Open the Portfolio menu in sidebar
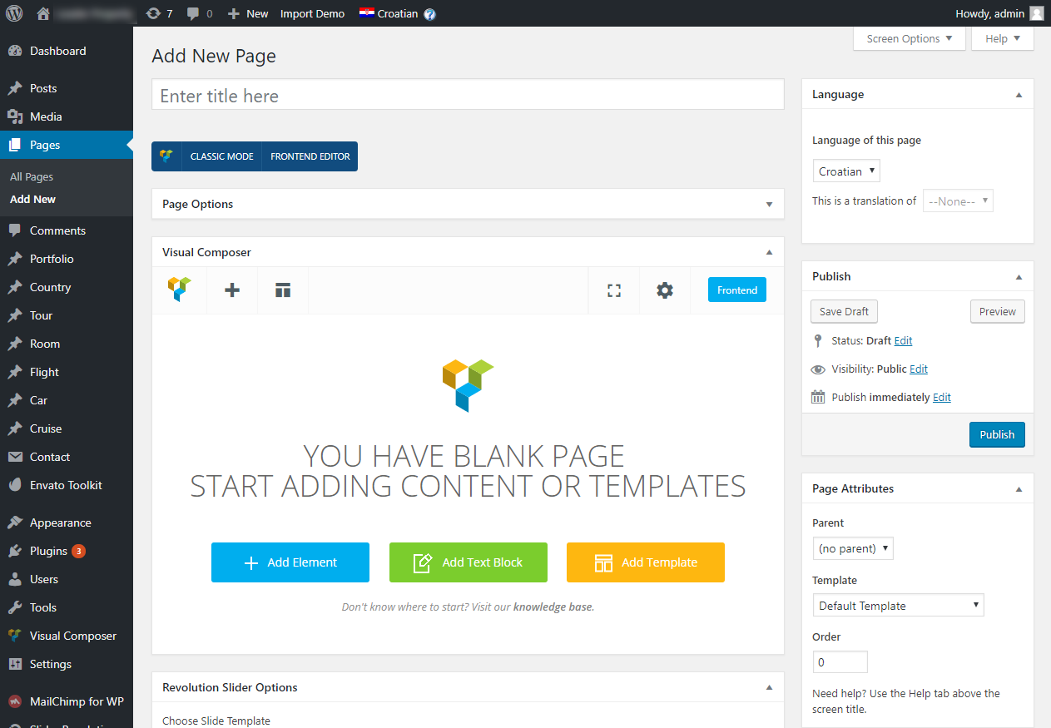The width and height of the screenshot is (1051, 728). [x=52, y=259]
